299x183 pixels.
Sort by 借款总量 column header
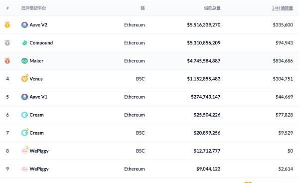pos(212,8)
